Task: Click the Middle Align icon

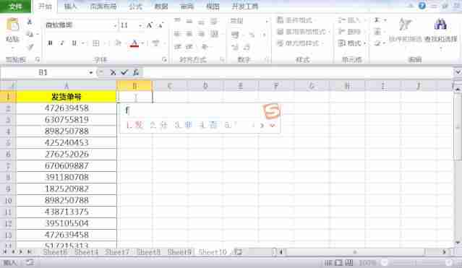Action: coord(189,21)
